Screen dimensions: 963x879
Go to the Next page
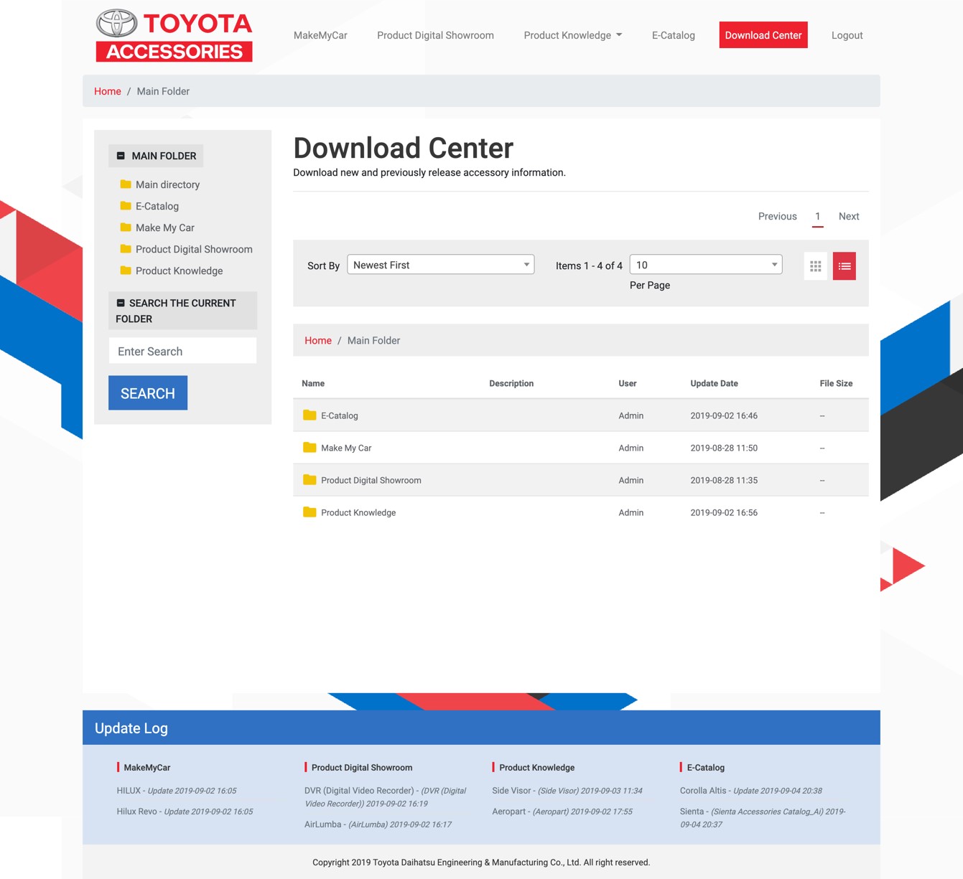click(848, 216)
